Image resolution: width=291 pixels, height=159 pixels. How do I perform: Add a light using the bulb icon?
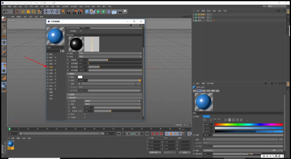pyautogui.click(x=125, y=12)
